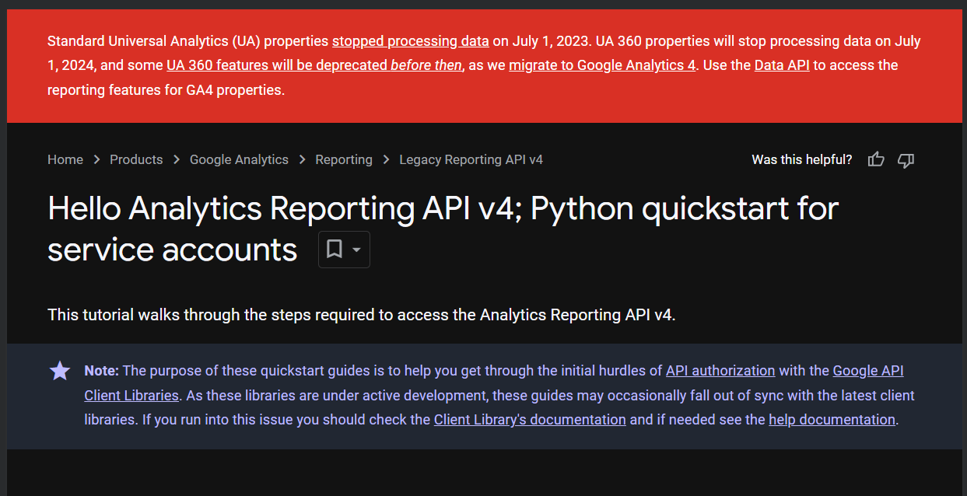Click the chevron after Home breadcrumb
The image size is (967, 496).
coord(96,159)
